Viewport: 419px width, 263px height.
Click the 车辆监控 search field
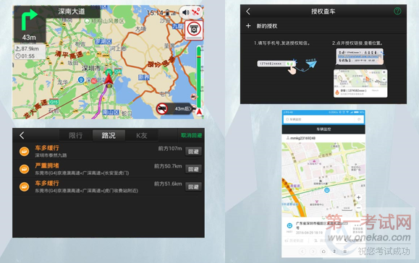click(323, 119)
